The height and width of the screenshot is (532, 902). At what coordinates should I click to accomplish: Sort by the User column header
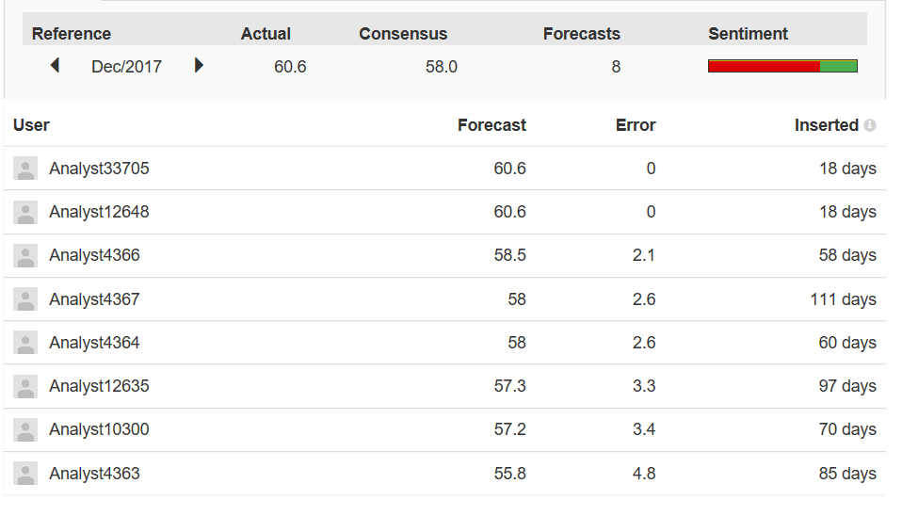pos(31,125)
